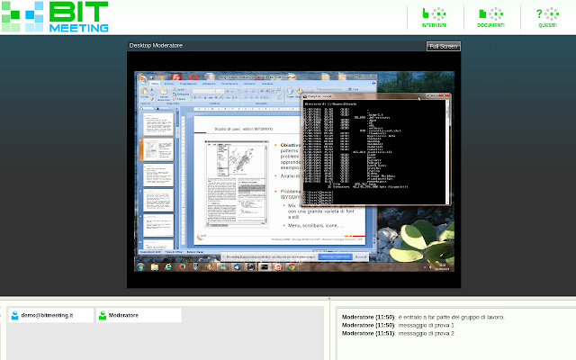Open Chrome icon in shared taskbar
This screenshot has width=576, height=360.
tap(292, 267)
